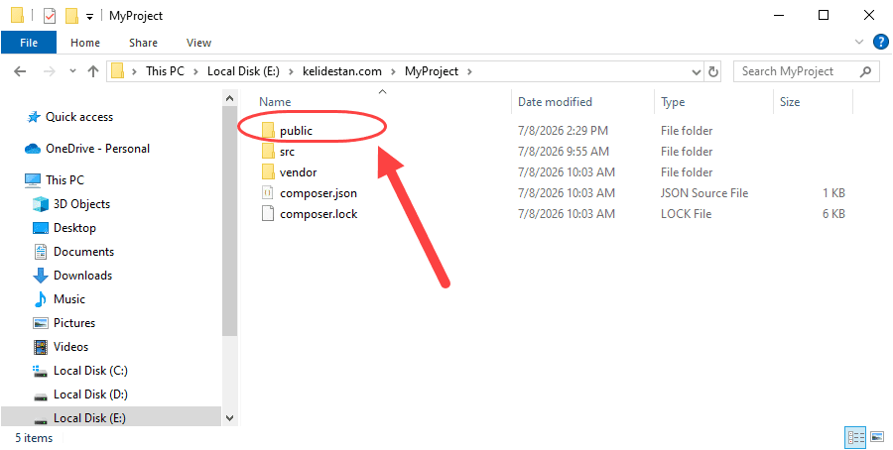Open OneDrive - Personal in sidebar
This screenshot has height=450, width=893.
[97, 149]
